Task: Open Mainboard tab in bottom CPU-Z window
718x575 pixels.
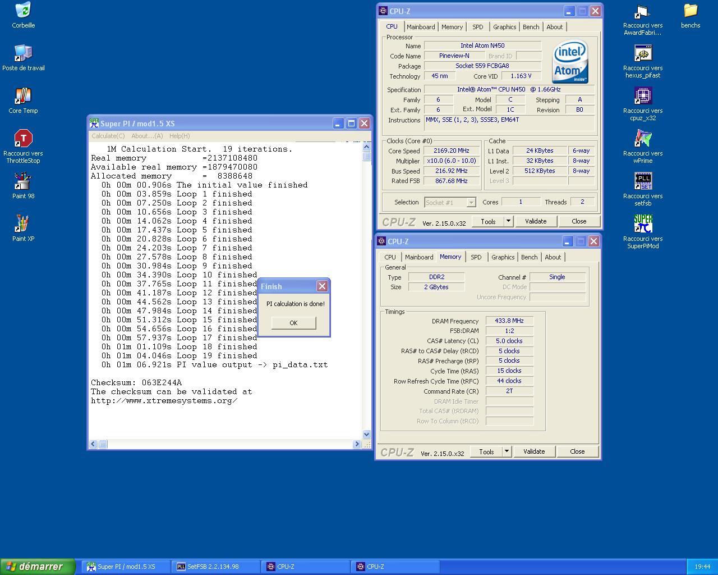Action: pos(419,257)
